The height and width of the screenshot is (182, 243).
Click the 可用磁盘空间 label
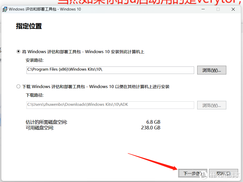(40, 128)
